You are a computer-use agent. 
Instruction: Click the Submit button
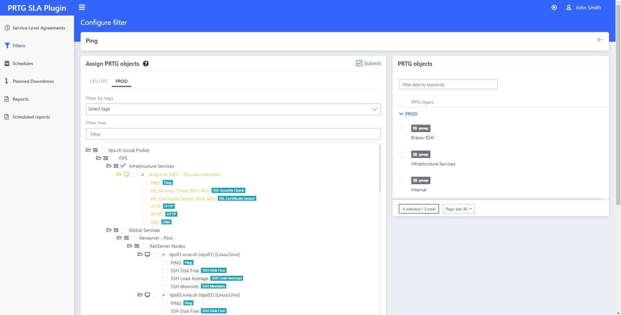pyautogui.click(x=368, y=63)
